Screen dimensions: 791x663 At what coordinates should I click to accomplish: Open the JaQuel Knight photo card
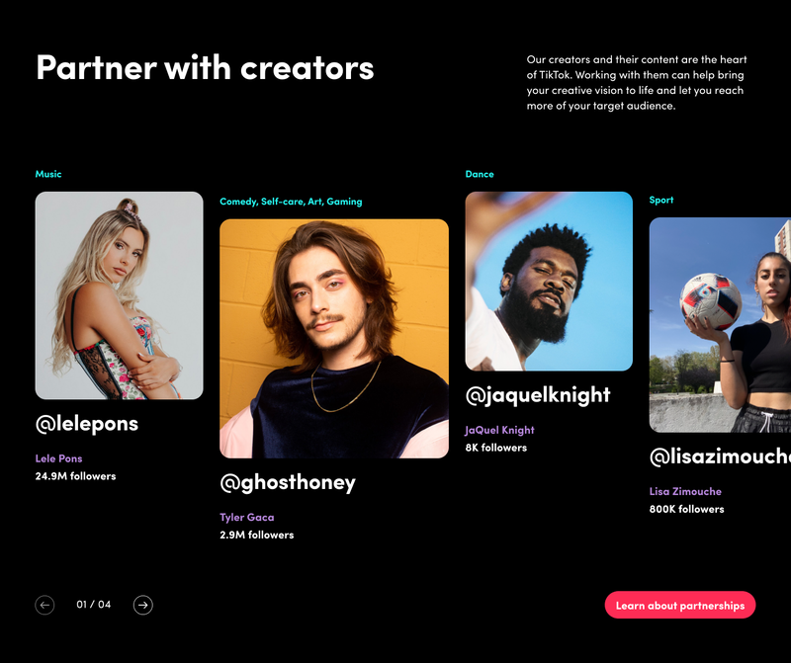(x=549, y=282)
